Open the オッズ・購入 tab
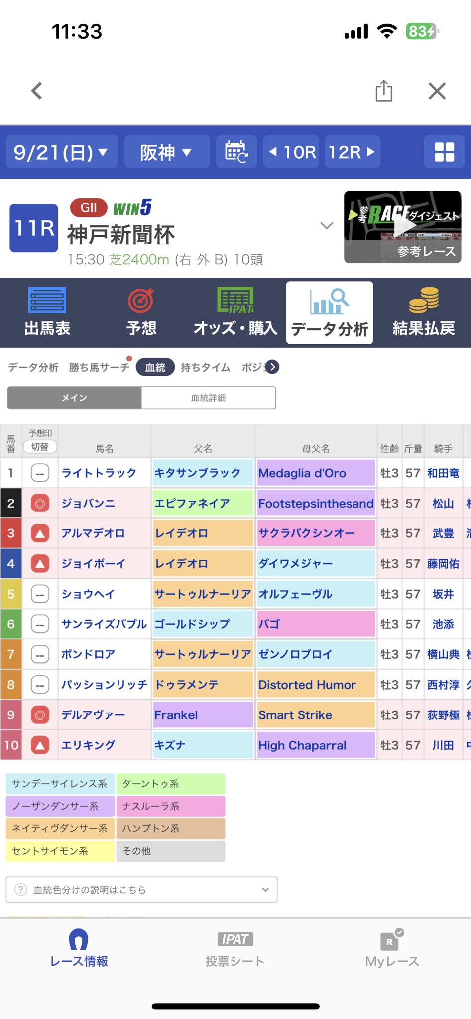 point(235,313)
